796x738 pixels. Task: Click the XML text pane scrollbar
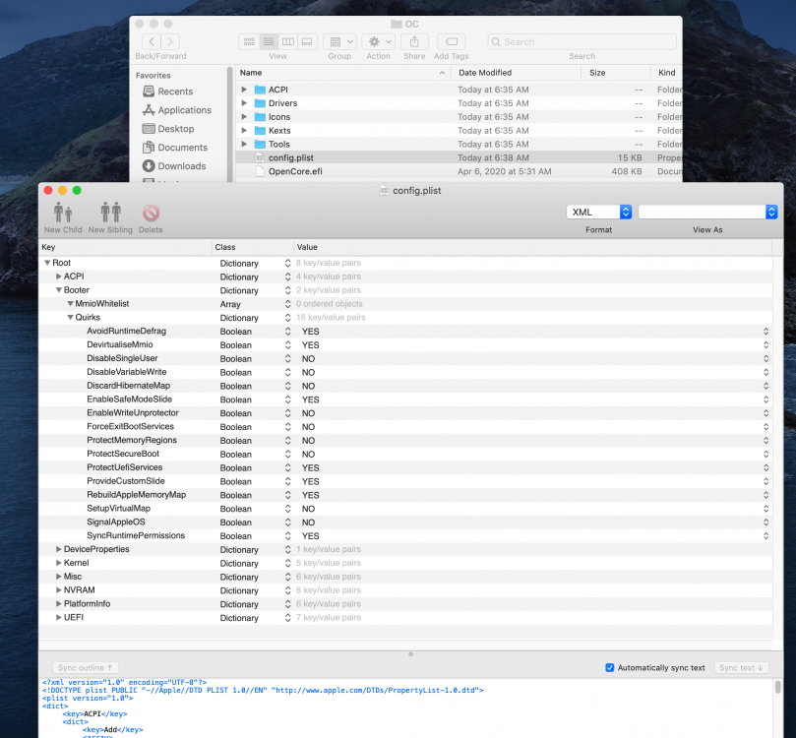[x=777, y=687]
